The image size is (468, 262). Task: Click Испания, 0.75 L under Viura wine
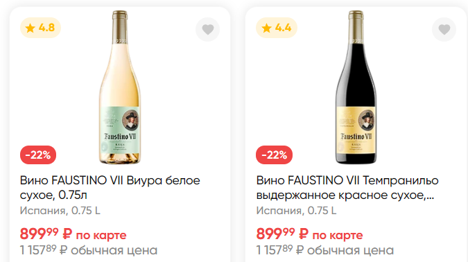coord(60,211)
